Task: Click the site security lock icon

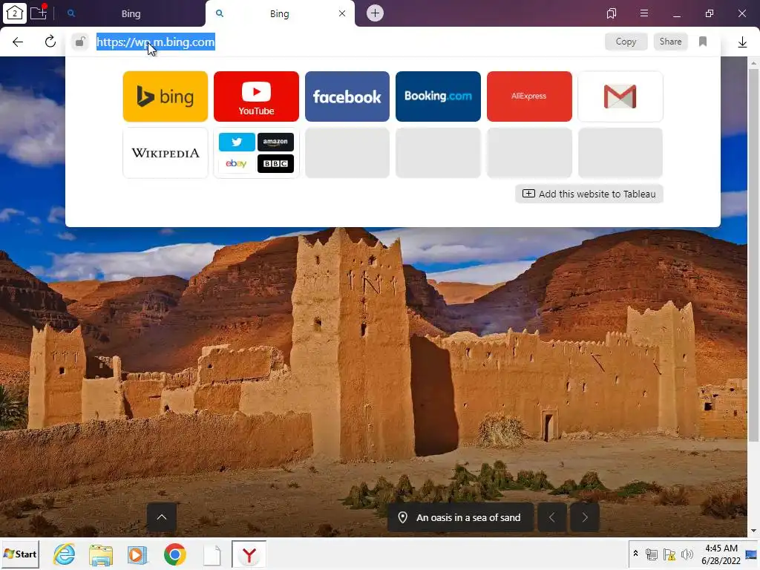Action: [80, 42]
